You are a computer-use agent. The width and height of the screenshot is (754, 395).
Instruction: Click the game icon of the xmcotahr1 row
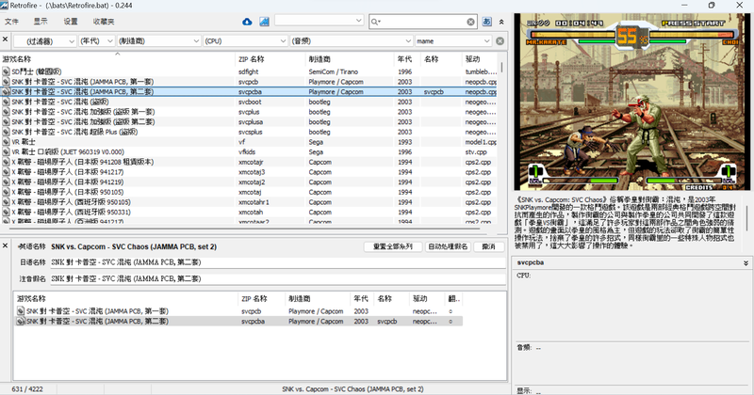click(x=6, y=202)
